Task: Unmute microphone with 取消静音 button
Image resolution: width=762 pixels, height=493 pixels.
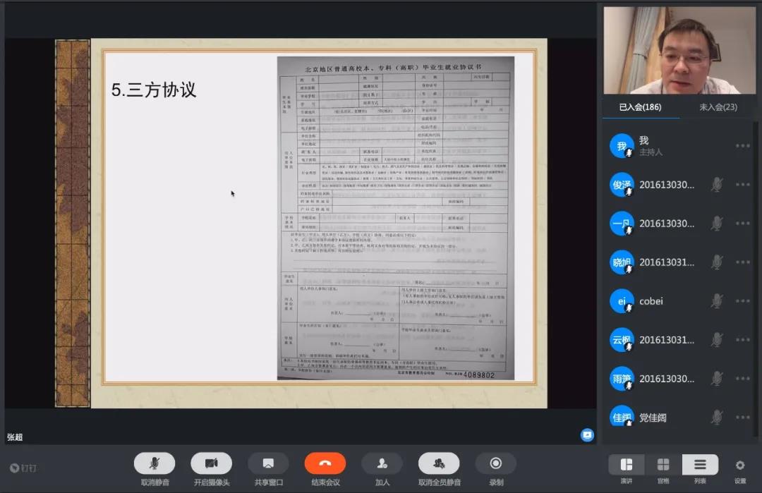Action: 155,463
